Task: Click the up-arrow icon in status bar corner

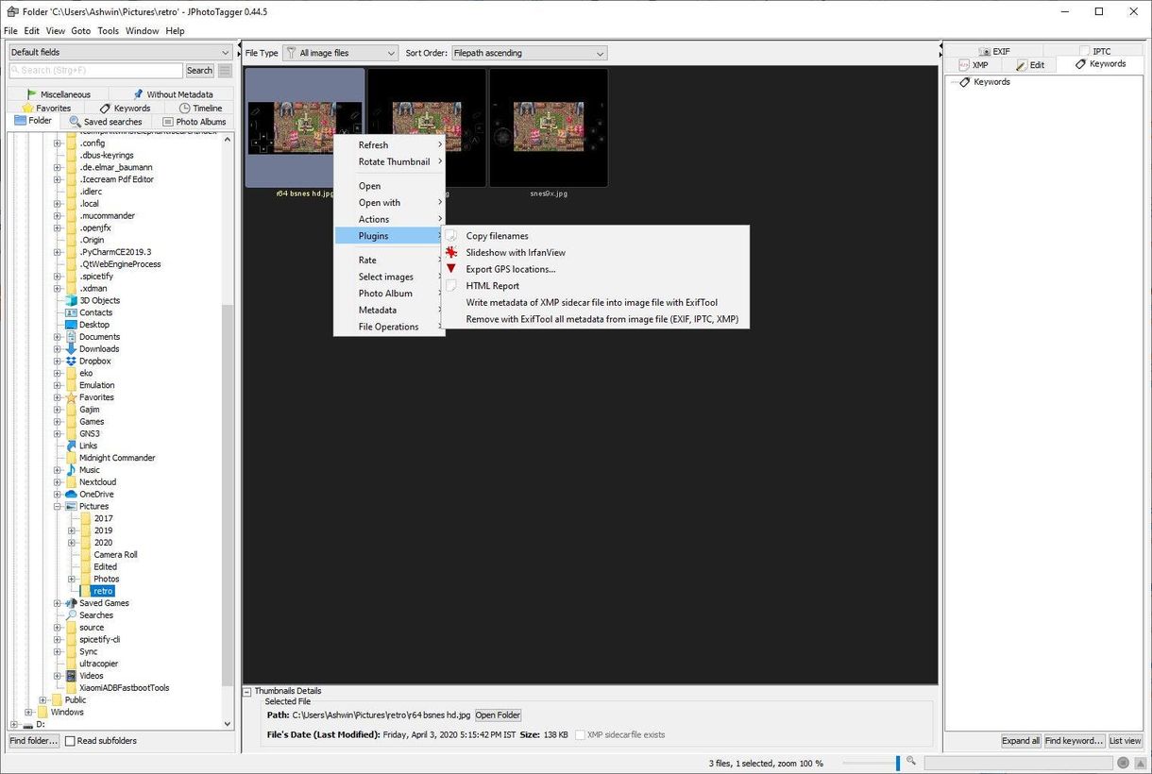Action: coord(1140,763)
